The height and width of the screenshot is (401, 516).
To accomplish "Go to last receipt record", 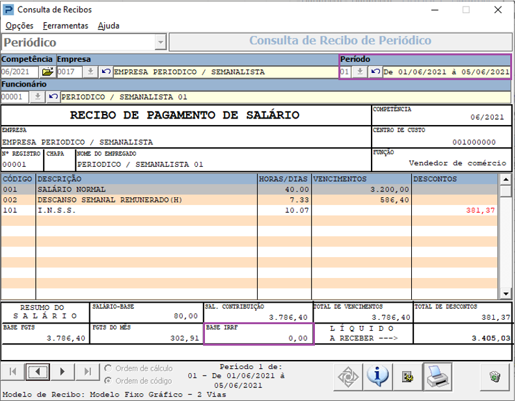I will pos(88,372).
